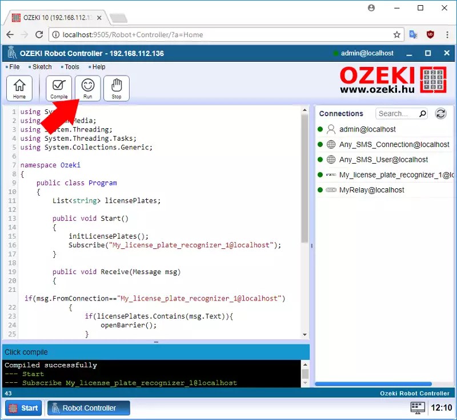Screen dimensions: 457x420
Task: Click the monitor icon near the clock
Action: coord(418,408)
